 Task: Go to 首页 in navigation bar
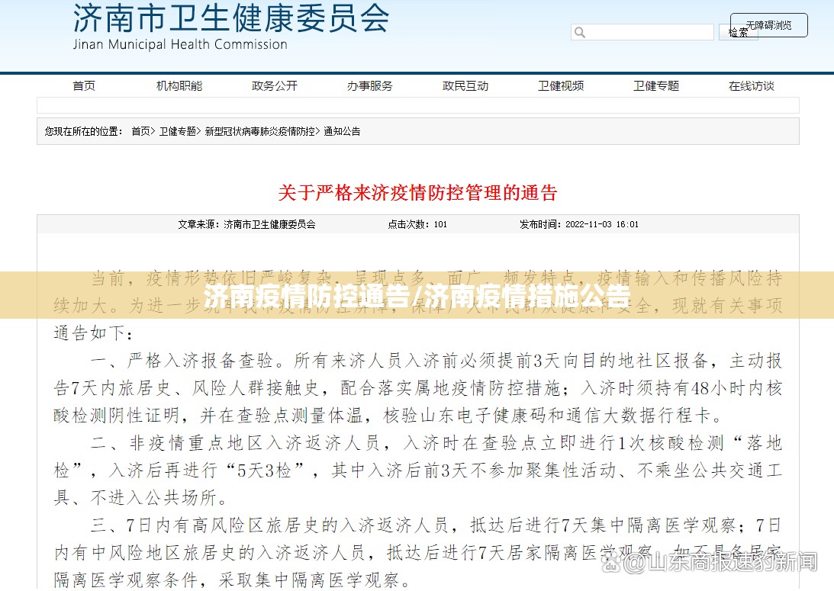click(84, 86)
